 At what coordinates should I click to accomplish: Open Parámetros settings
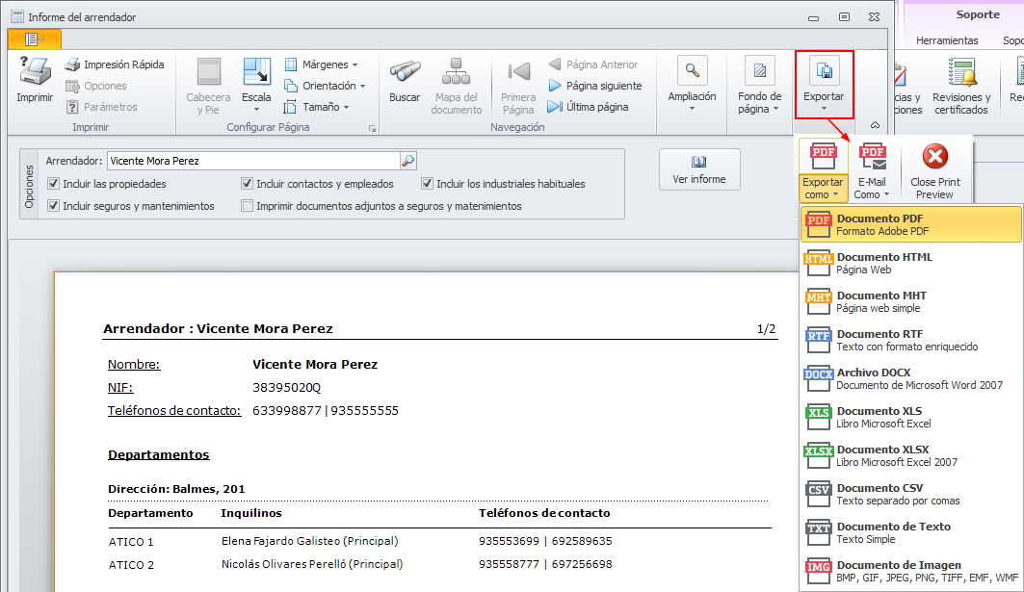point(102,107)
